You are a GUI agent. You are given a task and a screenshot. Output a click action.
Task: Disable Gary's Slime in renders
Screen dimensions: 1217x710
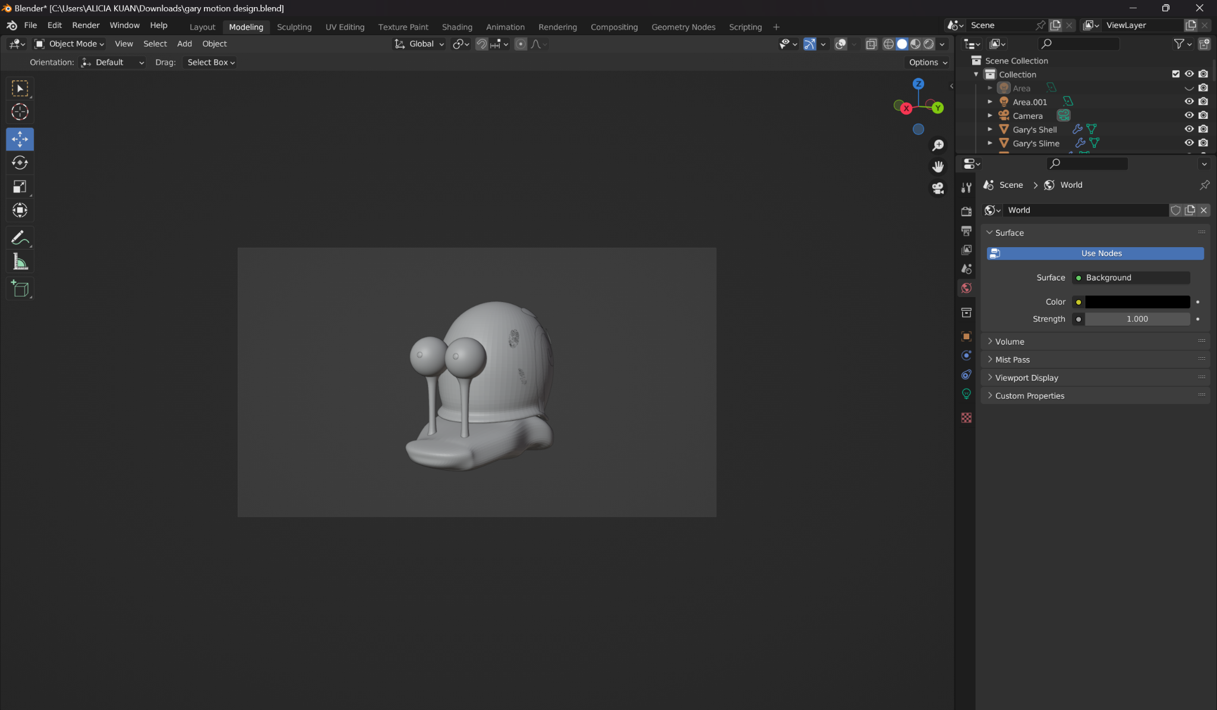click(x=1203, y=143)
